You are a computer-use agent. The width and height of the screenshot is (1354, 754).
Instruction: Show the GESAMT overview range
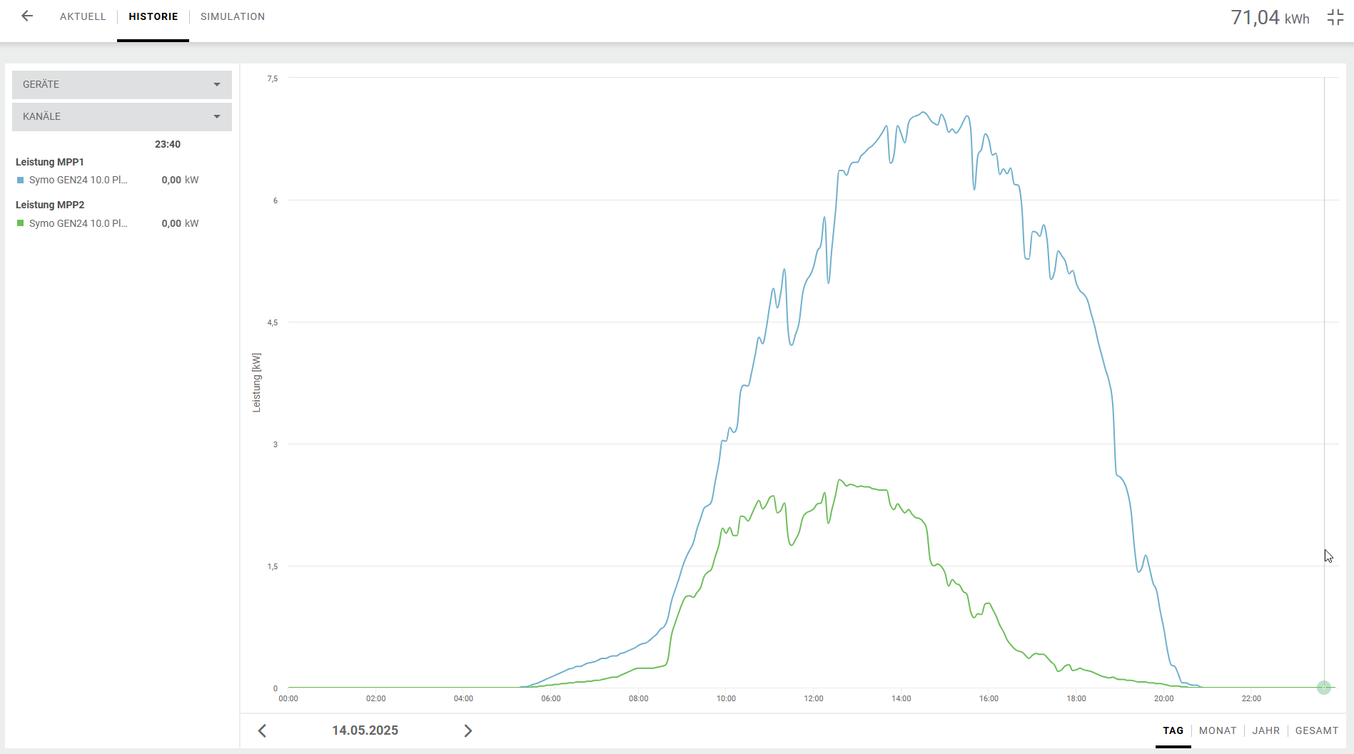click(1316, 730)
